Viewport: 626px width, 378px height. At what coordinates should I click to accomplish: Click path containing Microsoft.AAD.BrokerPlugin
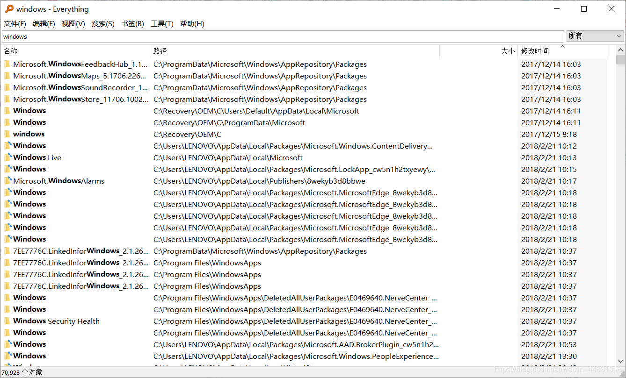(x=296, y=344)
